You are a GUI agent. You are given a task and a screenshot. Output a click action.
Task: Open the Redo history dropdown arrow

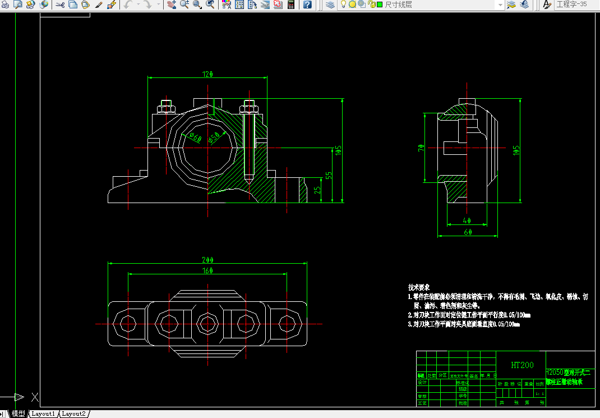pos(159,4)
